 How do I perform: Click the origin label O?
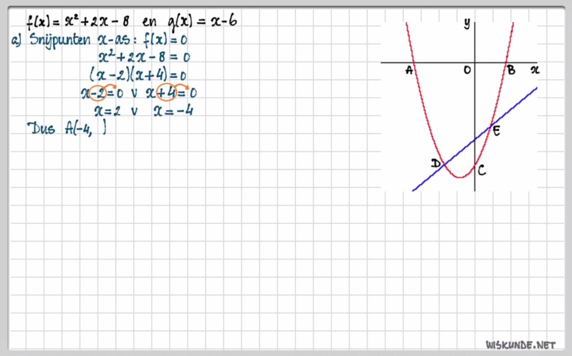[467, 70]
